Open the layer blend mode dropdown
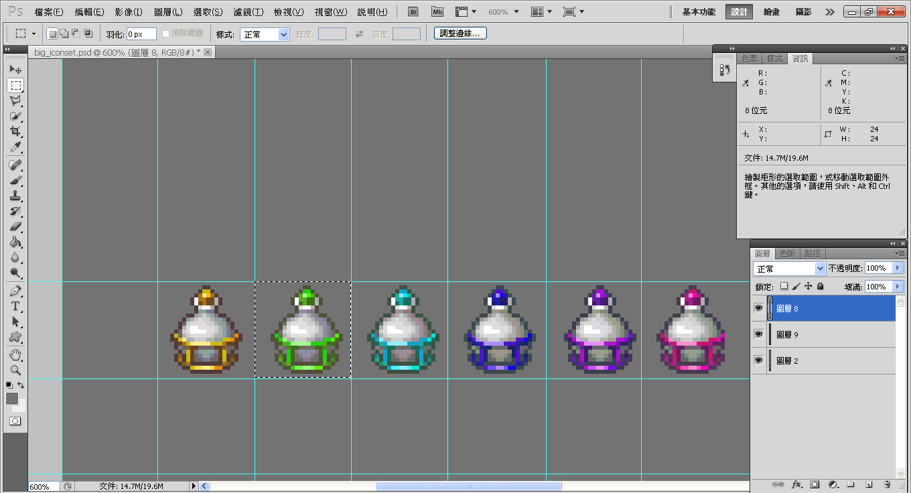The image size is (911, 493). (x=789, y=268)
